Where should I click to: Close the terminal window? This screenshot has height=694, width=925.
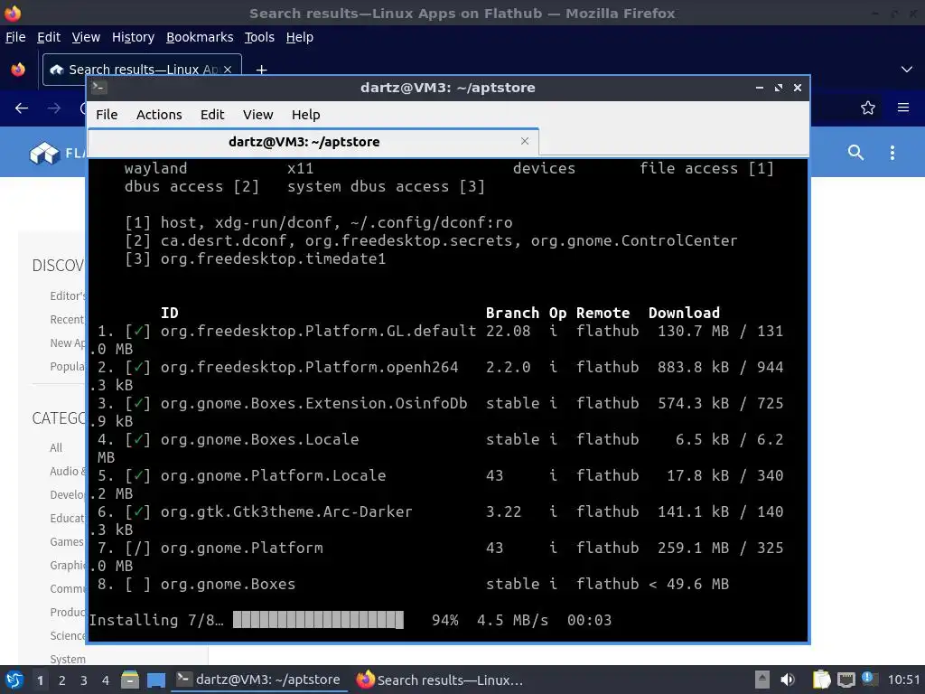click(x=798, y=88)
